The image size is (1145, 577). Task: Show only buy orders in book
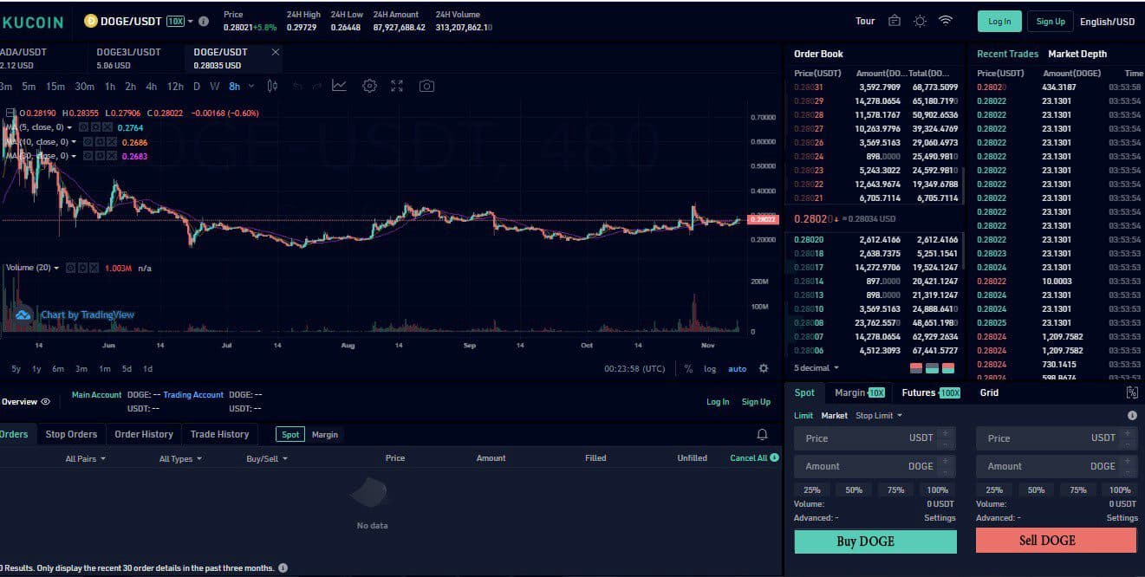pos(933,368)
